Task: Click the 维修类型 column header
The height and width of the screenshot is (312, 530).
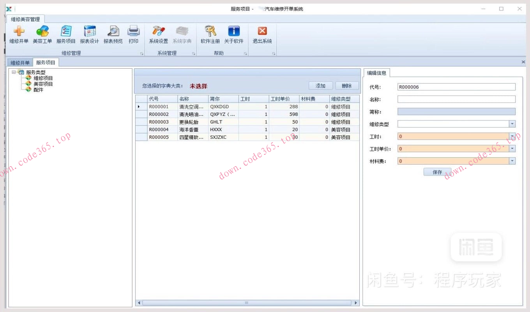Action: tap(344, 99)
